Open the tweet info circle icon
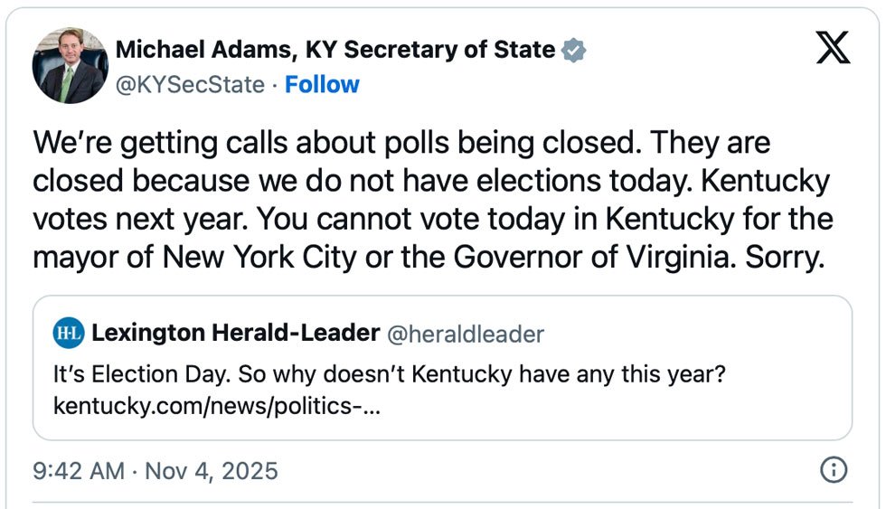Image resolution: width=886 pixels, height=509 pixels. pos(832,470)
